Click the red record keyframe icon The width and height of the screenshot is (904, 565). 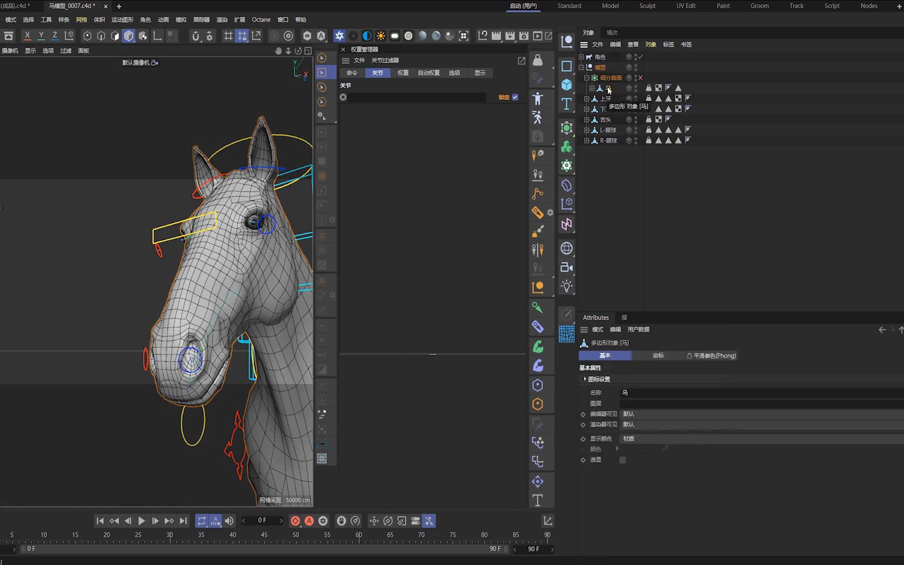point(296,521)
